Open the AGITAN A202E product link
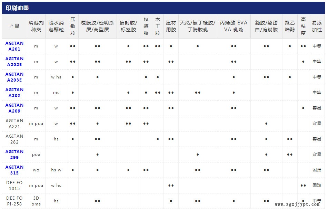Image resolution: width=329 pixels, height=212 pixels. pyautogui.click(x=14, y=62)
